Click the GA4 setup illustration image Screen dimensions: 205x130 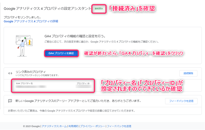(24, 44)
